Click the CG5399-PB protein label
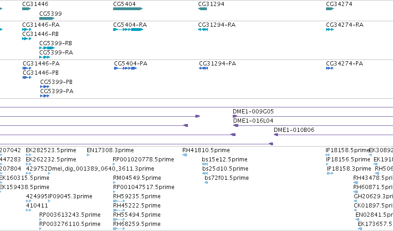This screenshot has width=393, height=231. pyautogui.click(x=56, y=82)
